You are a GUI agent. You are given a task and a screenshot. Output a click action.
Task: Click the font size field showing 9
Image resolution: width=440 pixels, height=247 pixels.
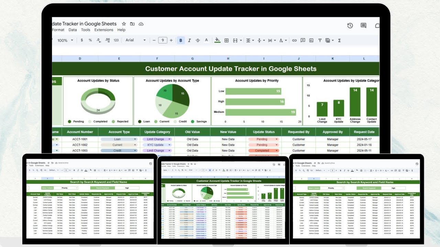(163, 40)
